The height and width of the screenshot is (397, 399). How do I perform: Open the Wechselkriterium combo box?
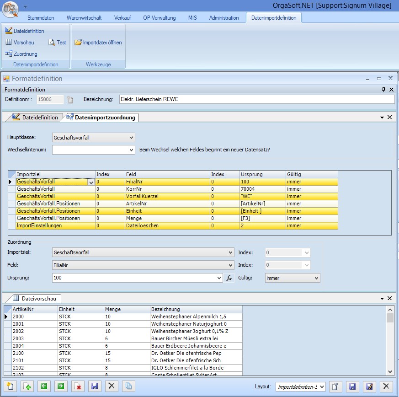(x=132, y=150)
